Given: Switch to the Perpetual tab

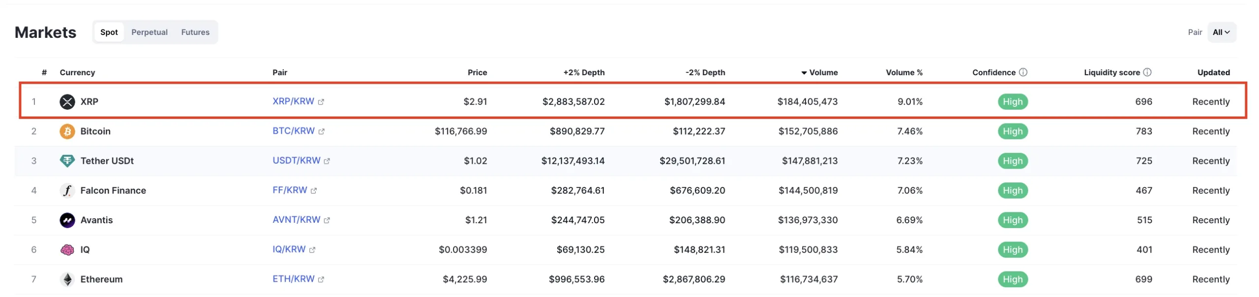Looking at the screenshot, I should tap(150, 32).
